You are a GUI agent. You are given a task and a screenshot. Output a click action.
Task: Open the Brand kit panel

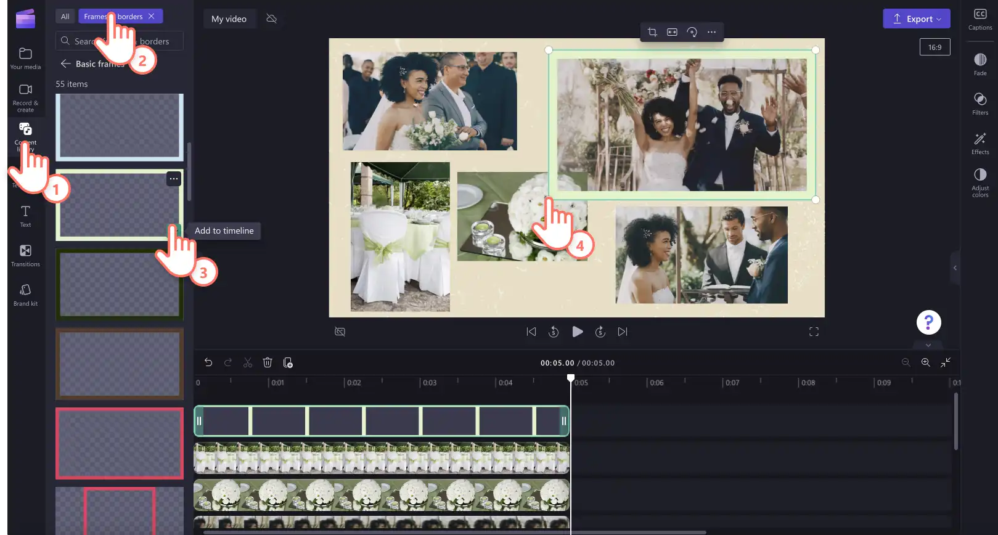point(25,295)
